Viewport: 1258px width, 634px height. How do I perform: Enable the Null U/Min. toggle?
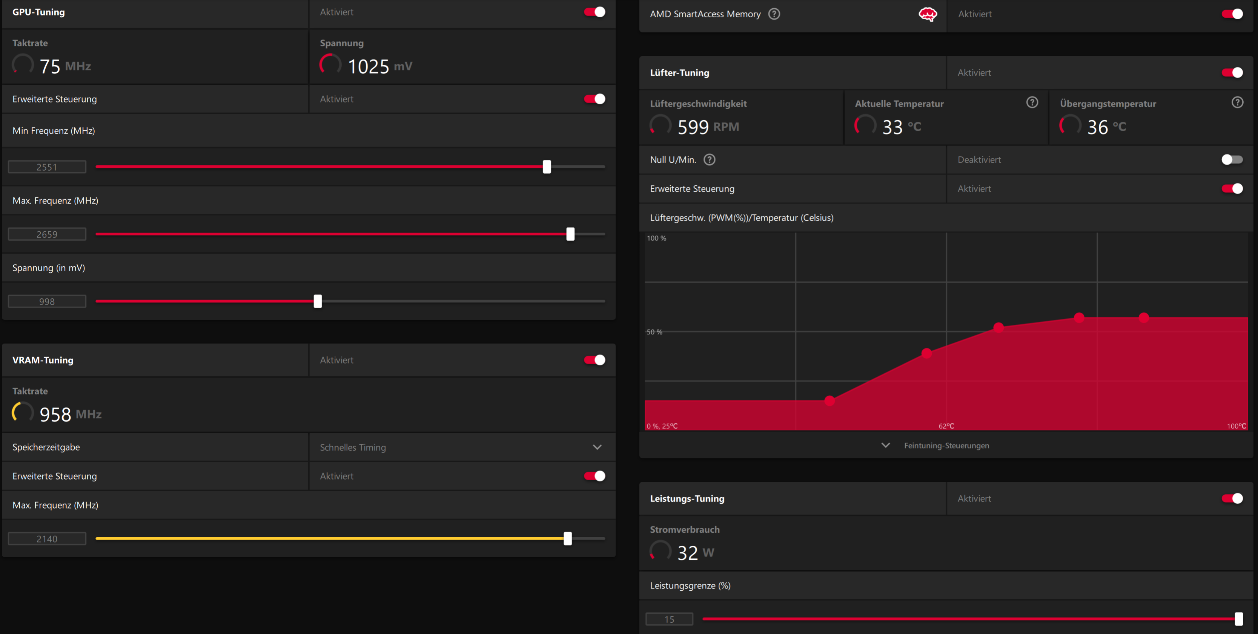point(1231,159)
